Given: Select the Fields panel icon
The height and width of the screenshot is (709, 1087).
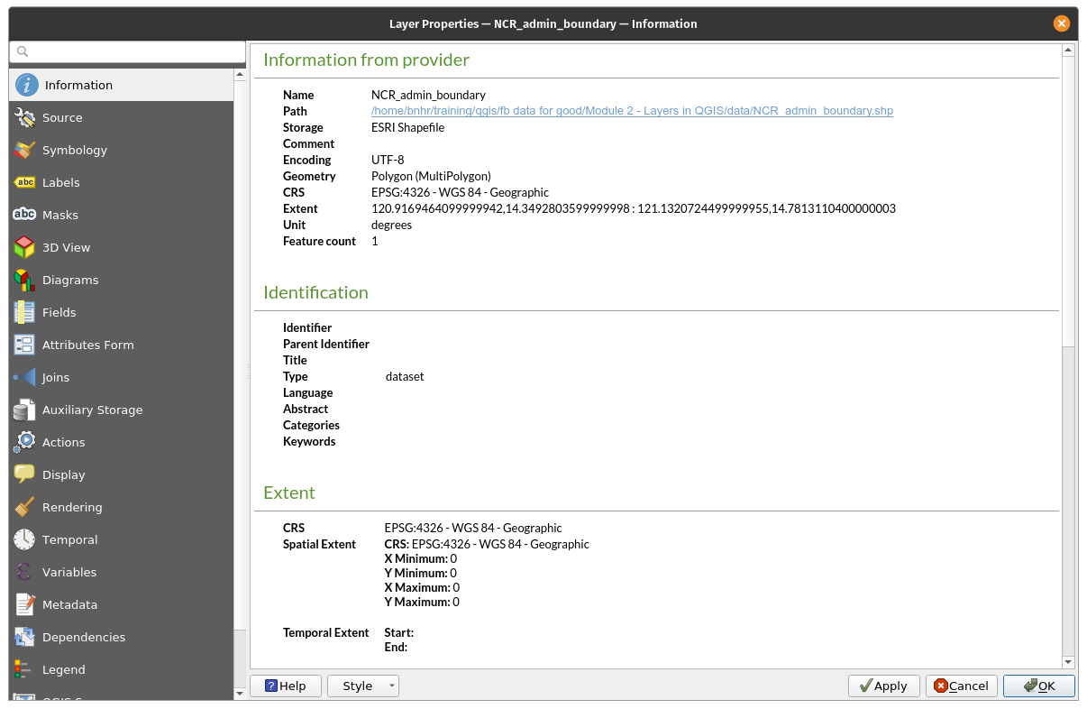Looking at the screenshot, I should (x=25, y=312).
